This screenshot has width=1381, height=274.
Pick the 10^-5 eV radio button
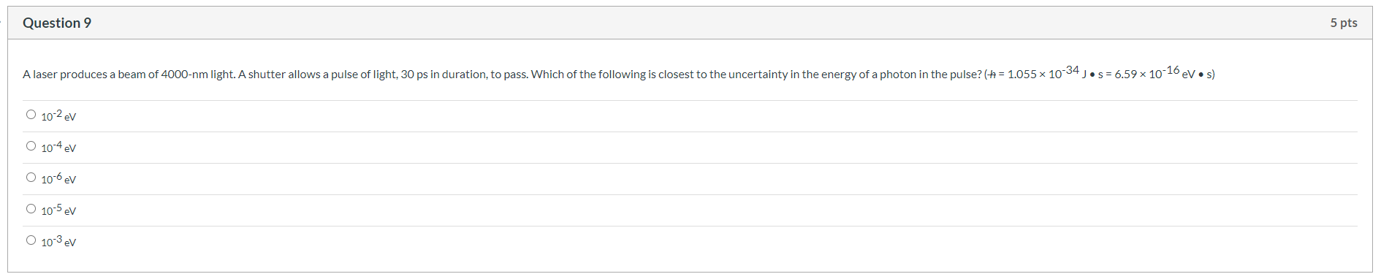pyautogui.click(x=31, y=209)
